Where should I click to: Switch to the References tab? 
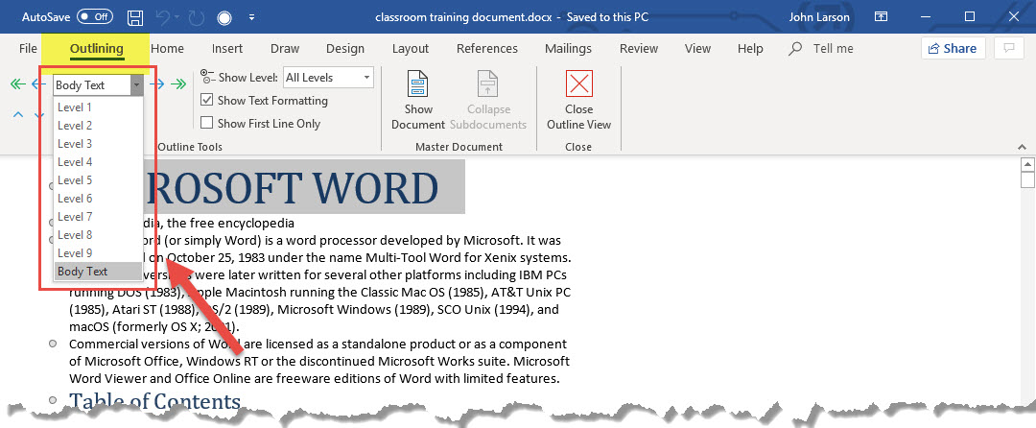[x=486, y=49]
